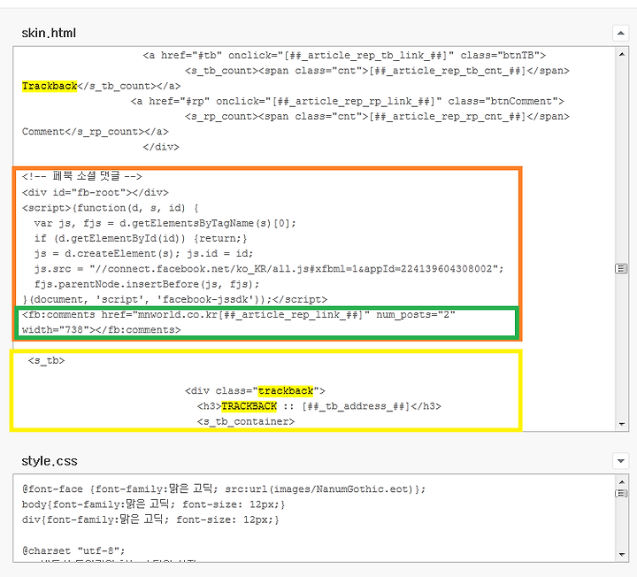Click the style.css heading

tap(50, 461)
